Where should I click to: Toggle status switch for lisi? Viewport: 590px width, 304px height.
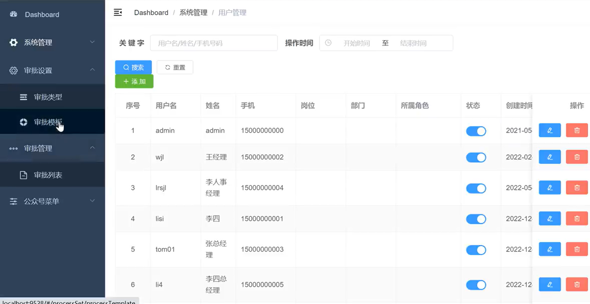coord(476,219)
